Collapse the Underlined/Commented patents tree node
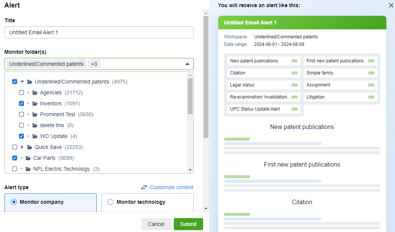The width and height of the screenshot is (395, 232). tap(22, 82)
